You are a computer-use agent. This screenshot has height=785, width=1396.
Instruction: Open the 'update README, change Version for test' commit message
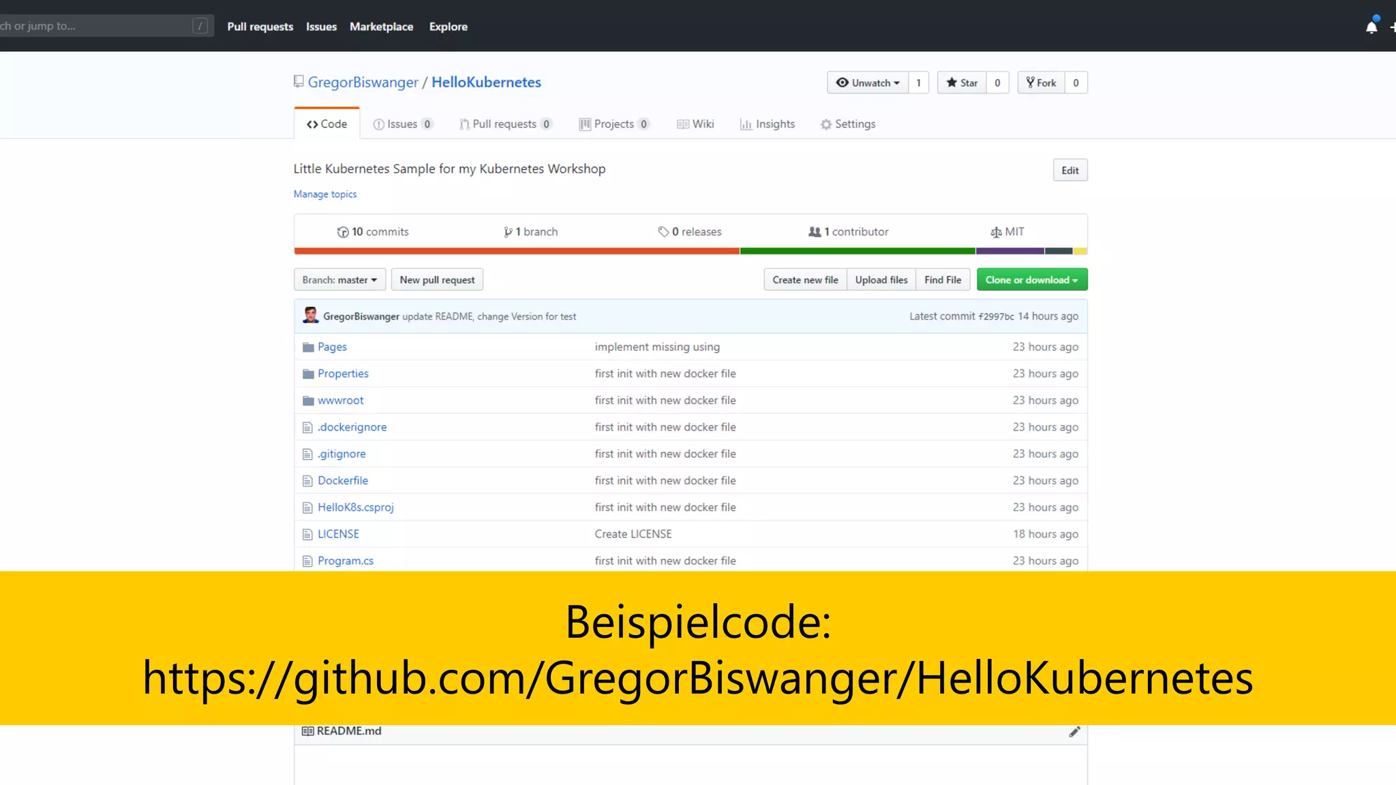tap(489, 316)
